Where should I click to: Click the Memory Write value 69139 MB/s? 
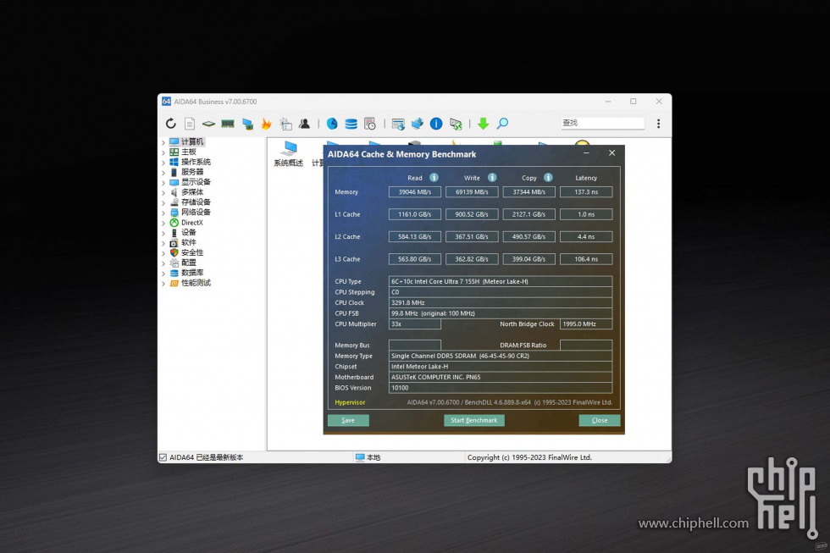472,192
